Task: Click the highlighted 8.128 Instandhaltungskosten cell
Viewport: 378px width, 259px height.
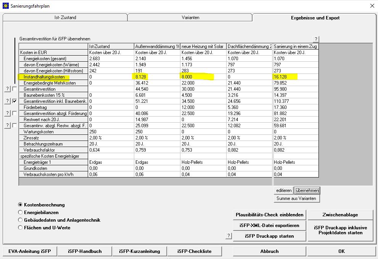Action: [156, 77]
